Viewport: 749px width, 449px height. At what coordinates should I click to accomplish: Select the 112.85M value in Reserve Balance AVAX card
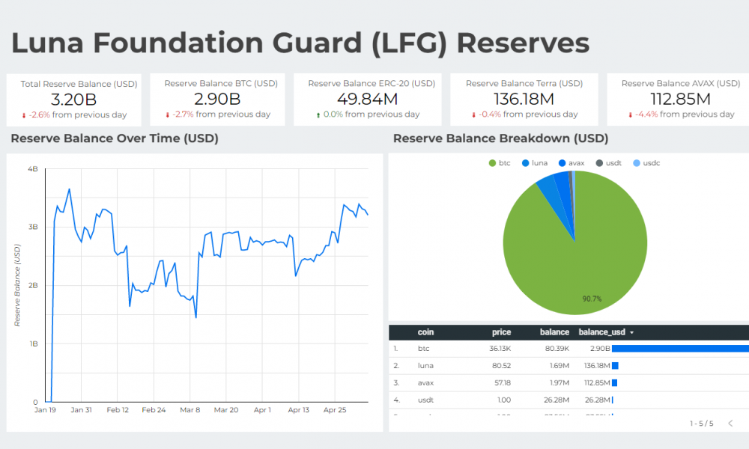[x=681, y=100]
